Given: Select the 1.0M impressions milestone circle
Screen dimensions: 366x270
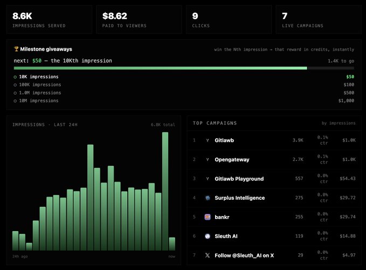Looking at the screenshot, I should pyautogui.click(x=15, y=93).
